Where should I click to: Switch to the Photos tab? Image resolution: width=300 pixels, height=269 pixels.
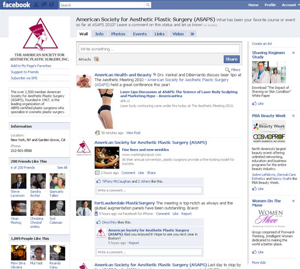point(118,34)
